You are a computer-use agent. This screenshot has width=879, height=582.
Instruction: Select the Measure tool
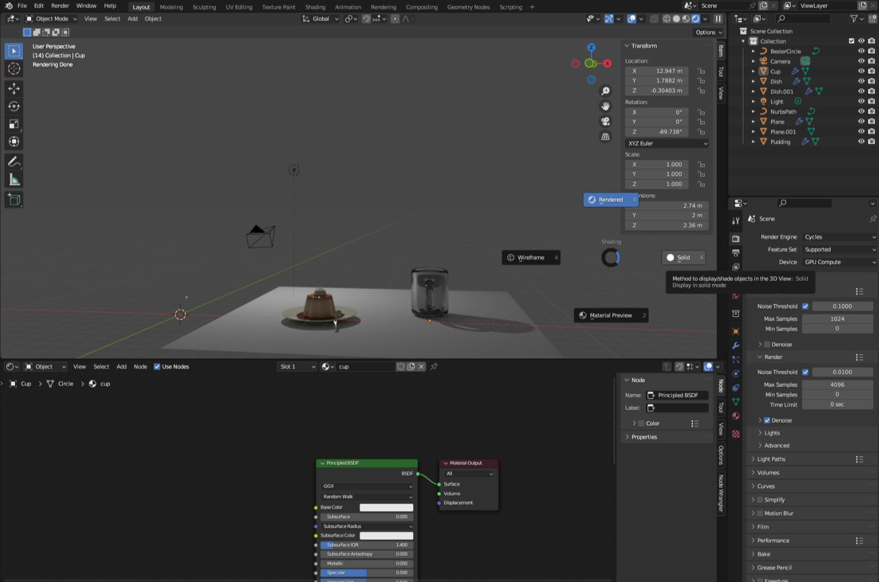click(x=14, y=181)
